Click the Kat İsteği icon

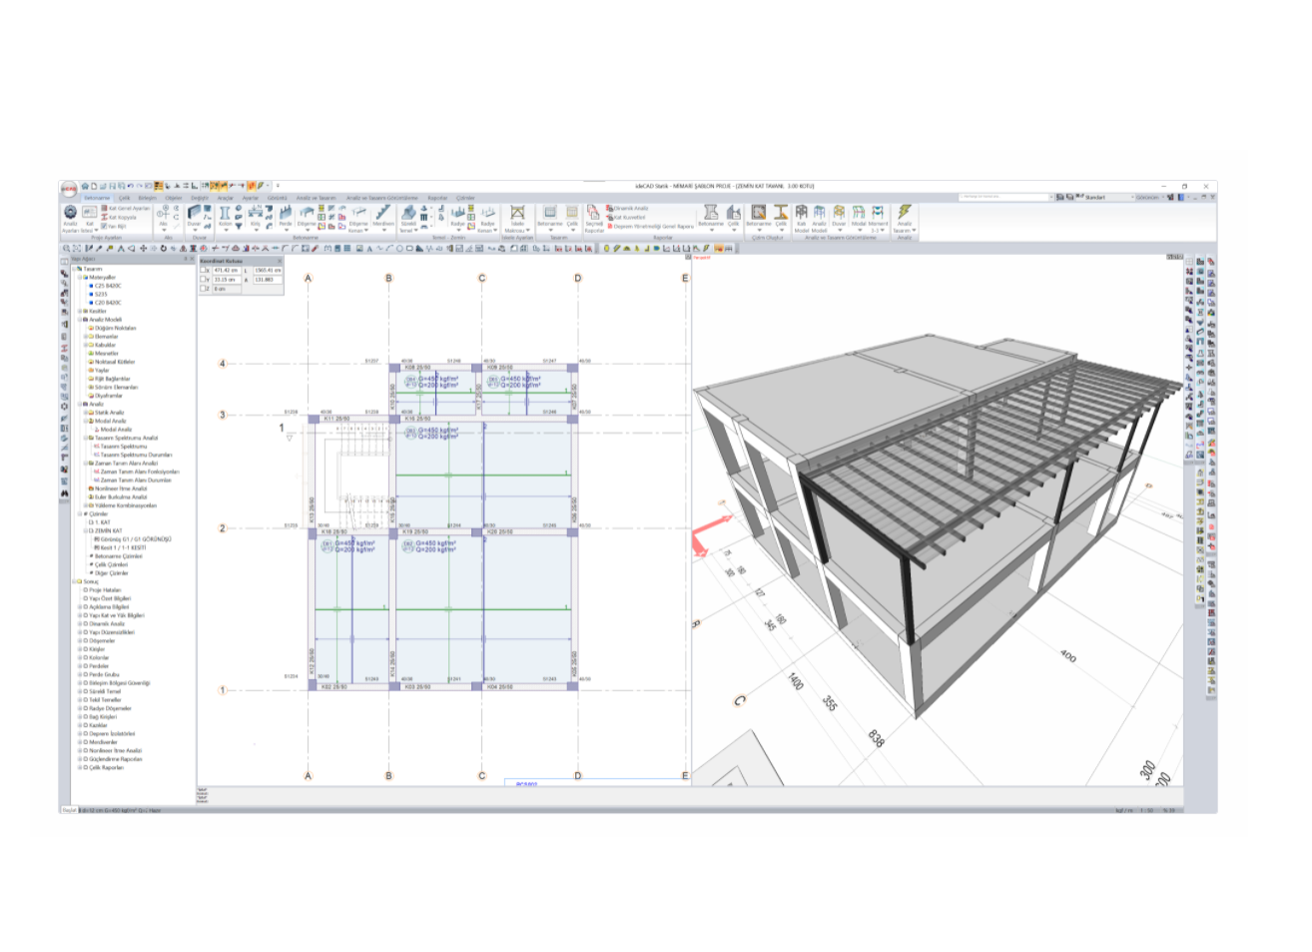point(89,218)
